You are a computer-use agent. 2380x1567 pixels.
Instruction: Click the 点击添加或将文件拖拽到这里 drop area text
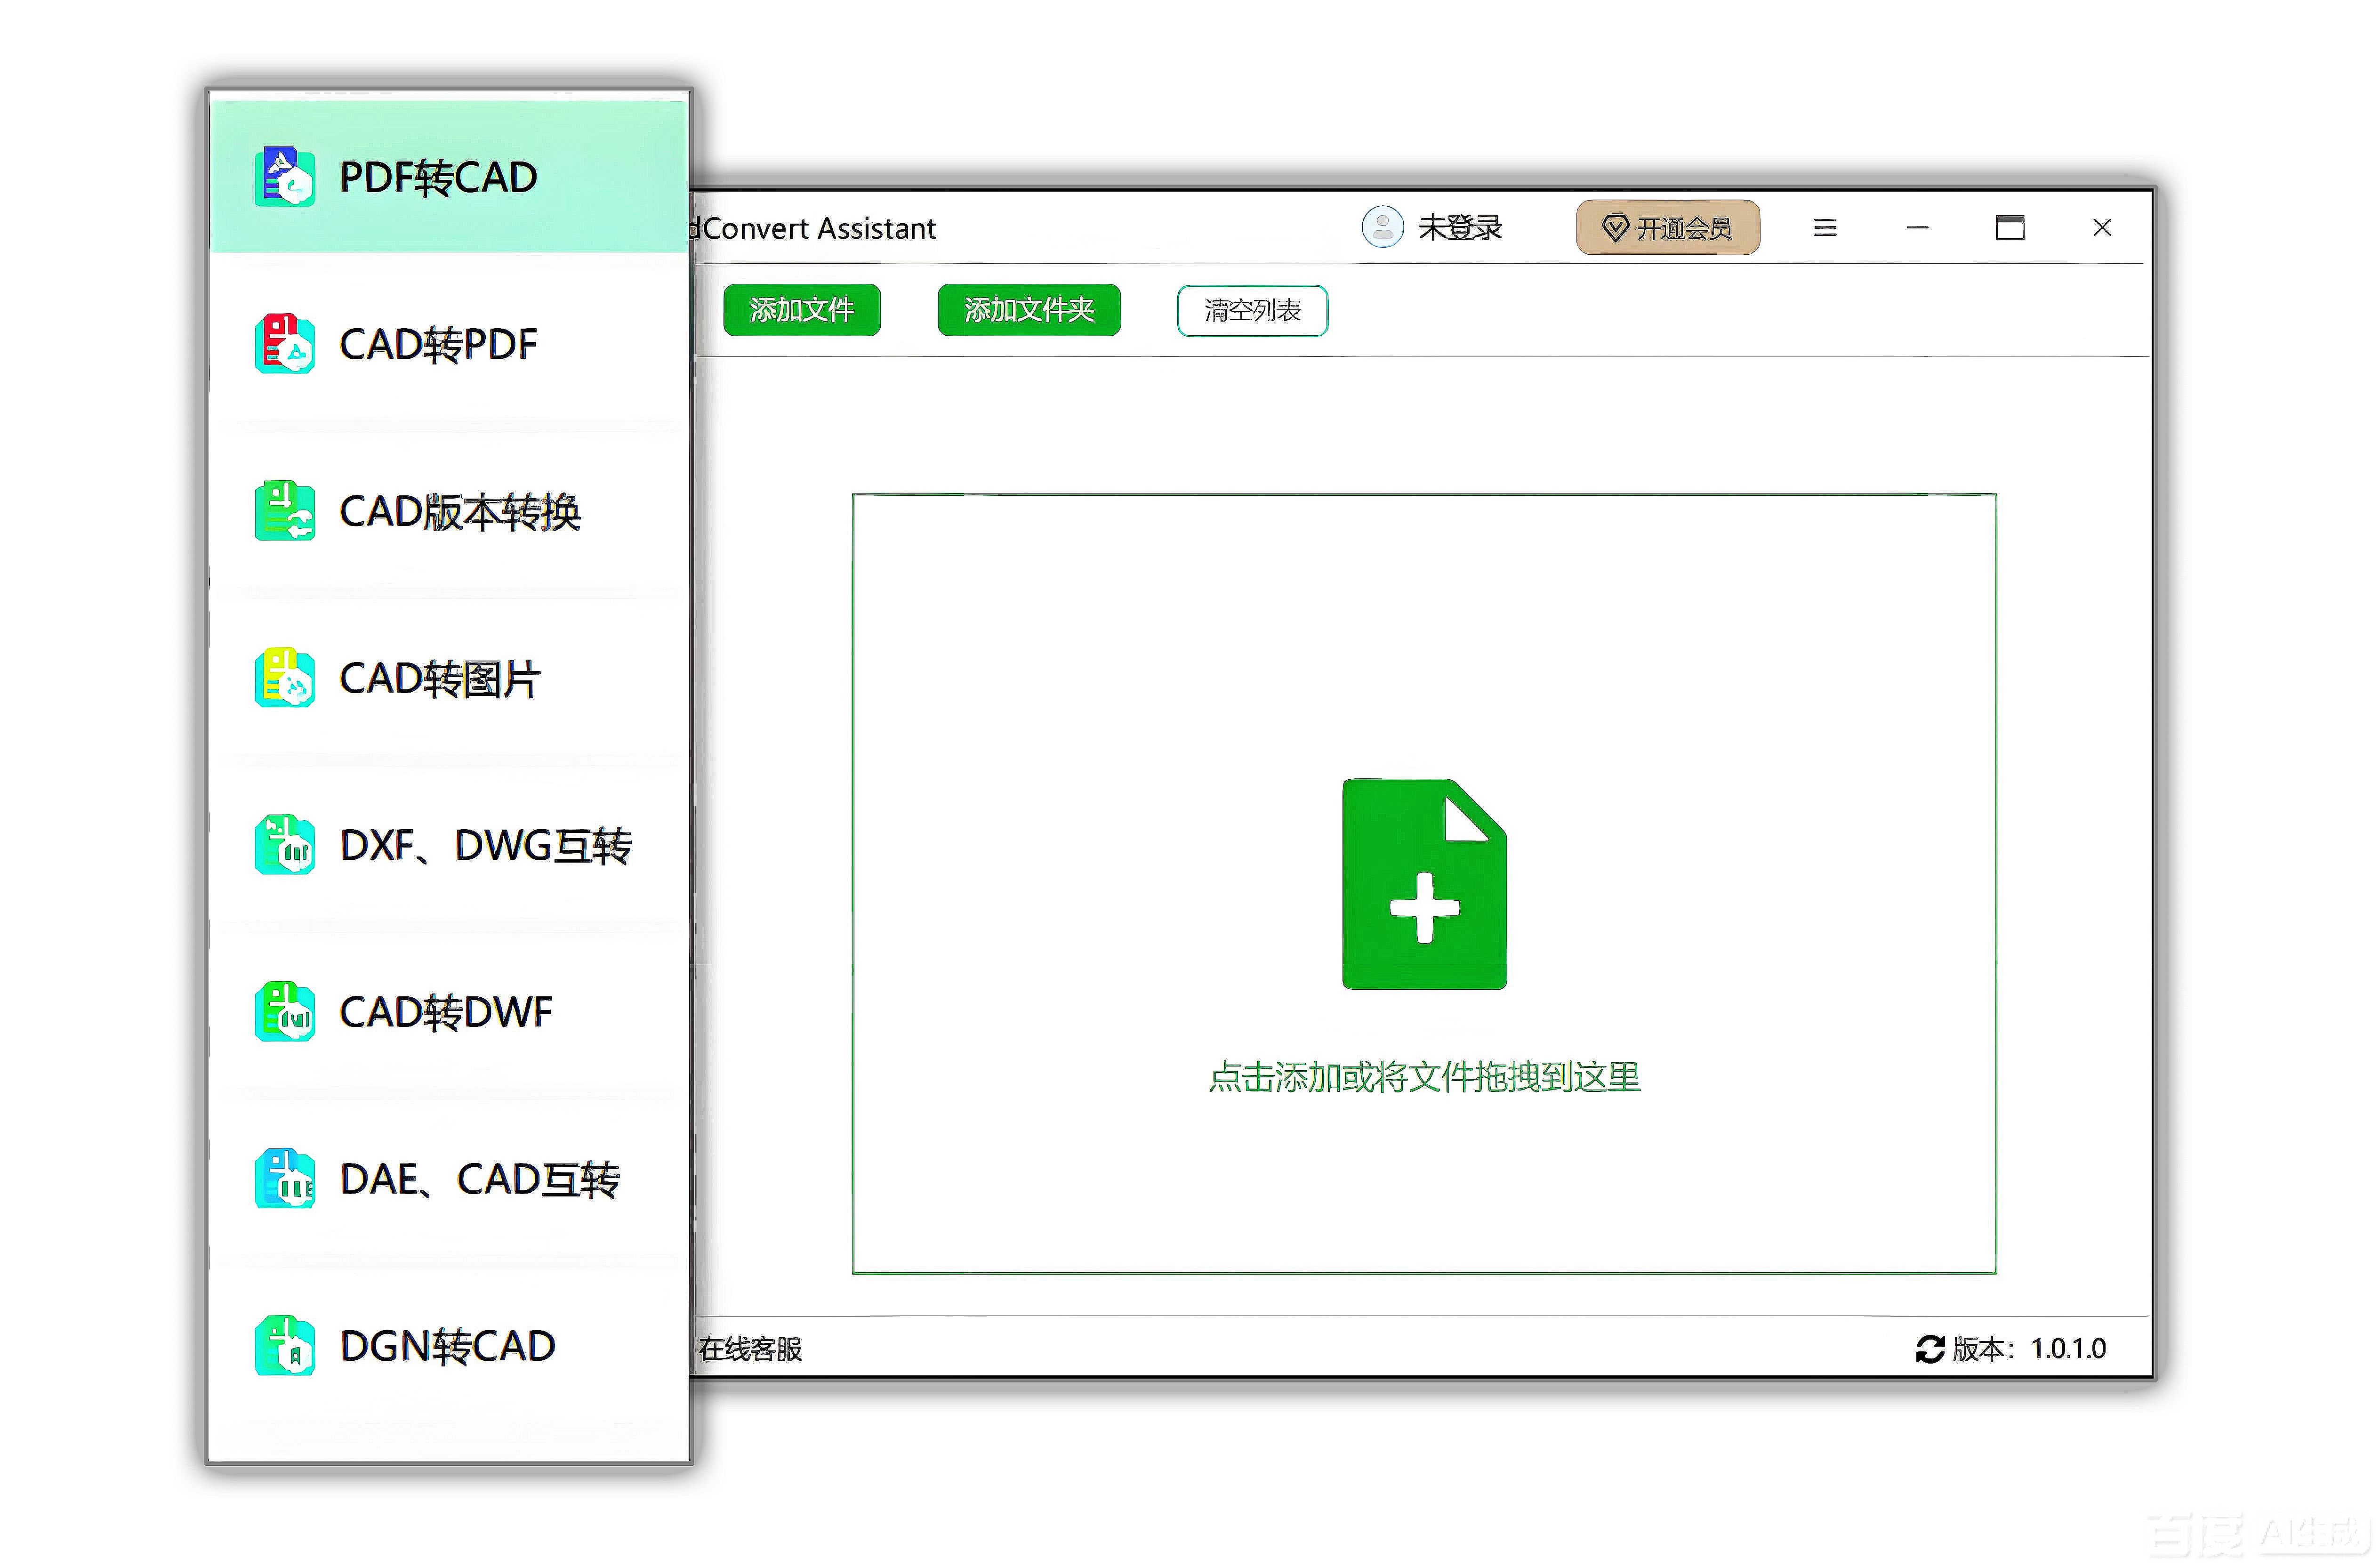click(1424, 1077)
